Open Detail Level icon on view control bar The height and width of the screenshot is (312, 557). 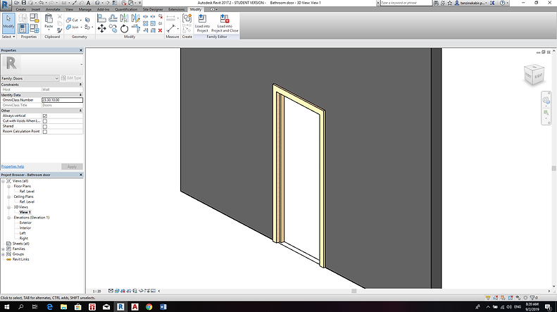click(x=111, y=291)
